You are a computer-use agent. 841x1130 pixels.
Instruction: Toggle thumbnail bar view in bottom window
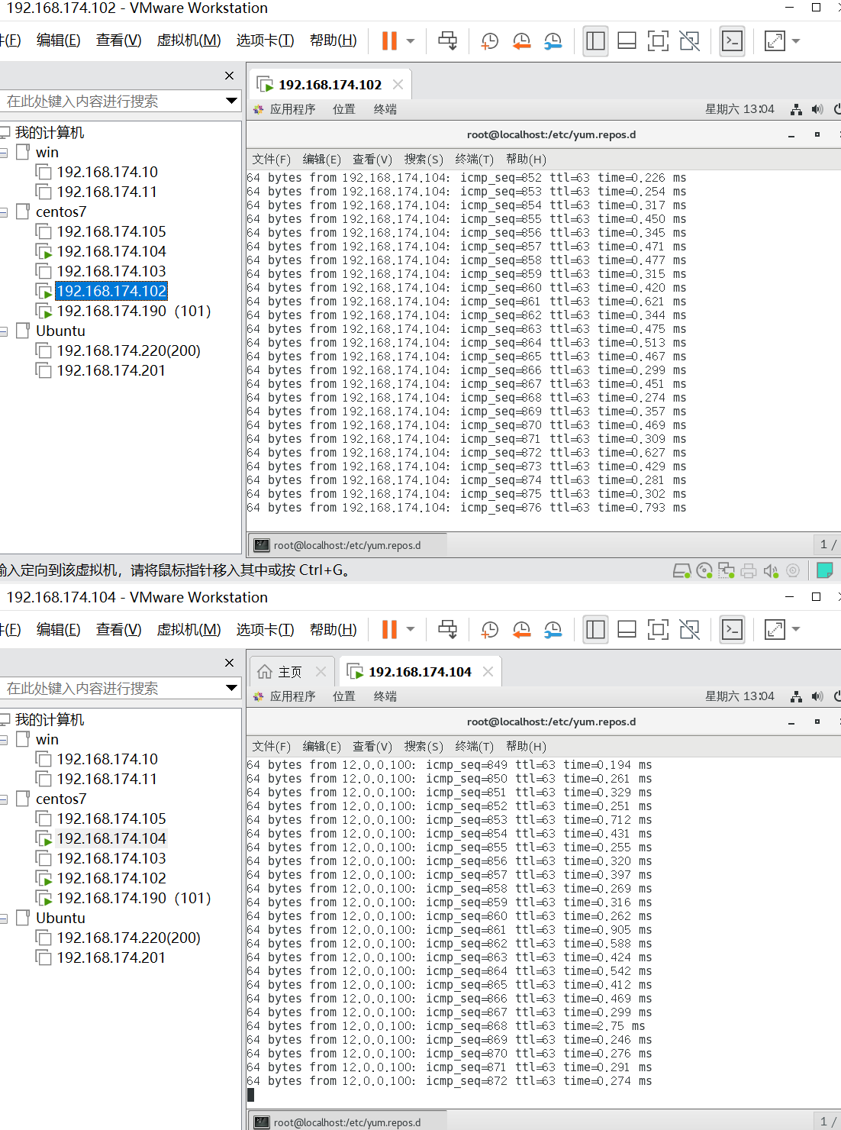pyautogui.click(x=627, y=629)
